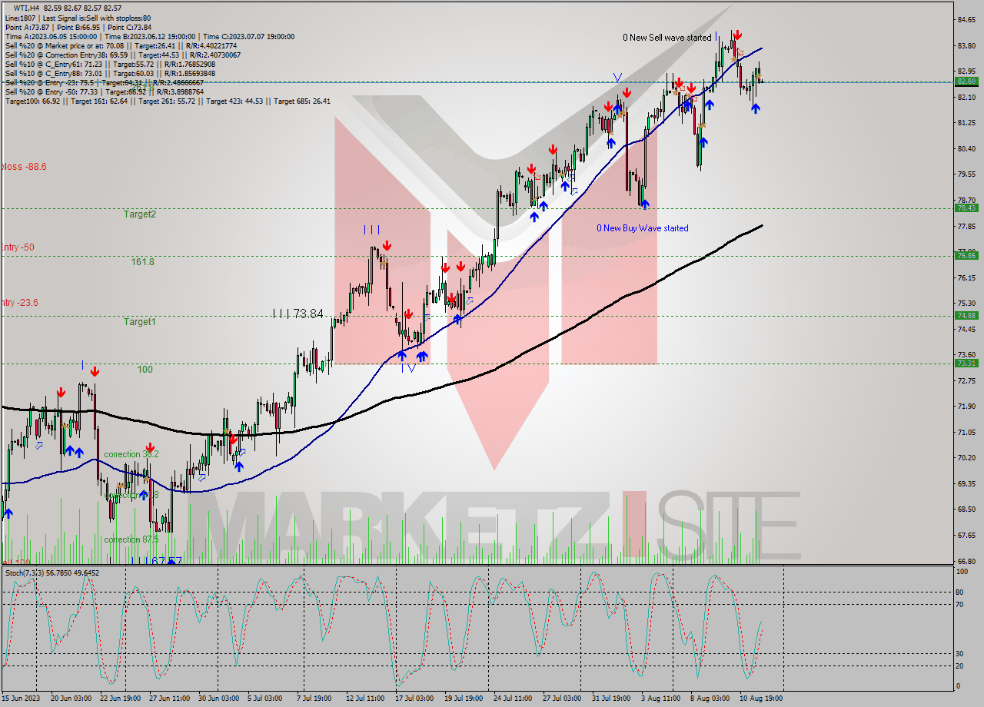Select the 'correction 87.5' label
The width and height of the screenshot is (984, 707).
(x=131, y=539)
